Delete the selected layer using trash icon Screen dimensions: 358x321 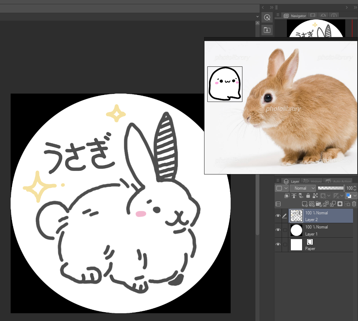tap(354, 204)
